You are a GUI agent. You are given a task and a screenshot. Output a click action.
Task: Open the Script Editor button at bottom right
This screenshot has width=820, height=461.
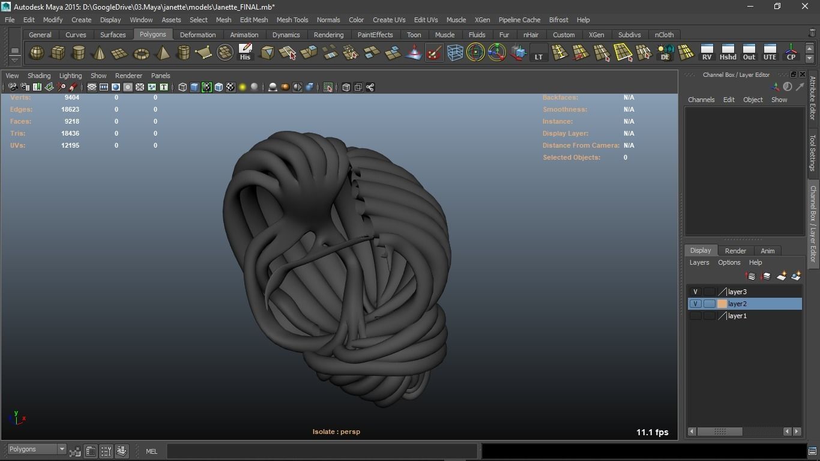point(812,451)
